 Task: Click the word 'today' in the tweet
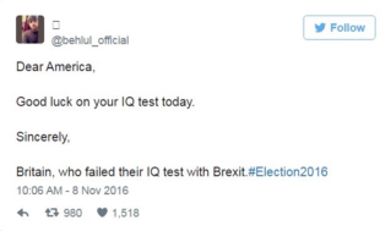coord(177,102)
